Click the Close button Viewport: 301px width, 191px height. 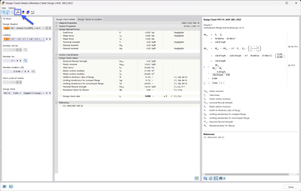pyautogui.click(x=291, y=187)
